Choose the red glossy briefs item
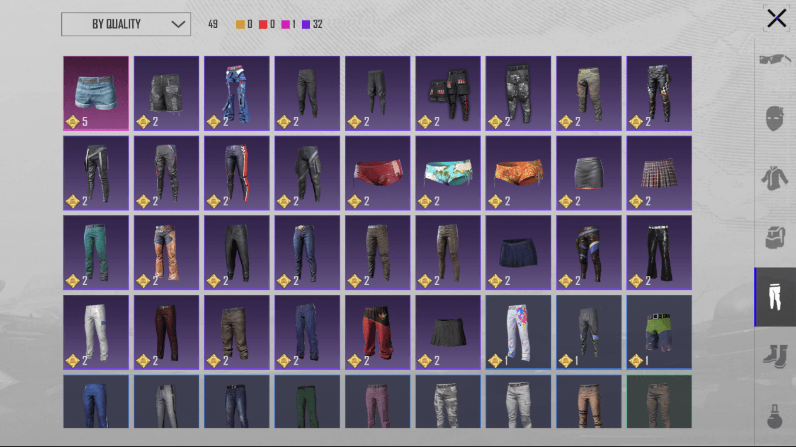This screenshot has height=447, width=796. click(x=378, y=173)
